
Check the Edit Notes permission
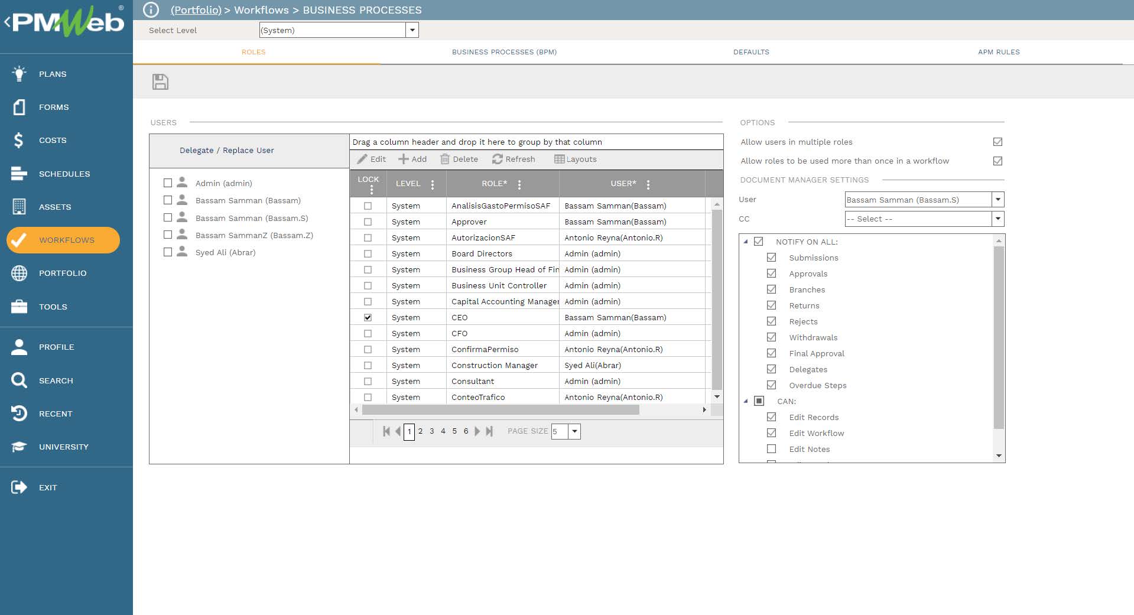[x=771, y=449]
